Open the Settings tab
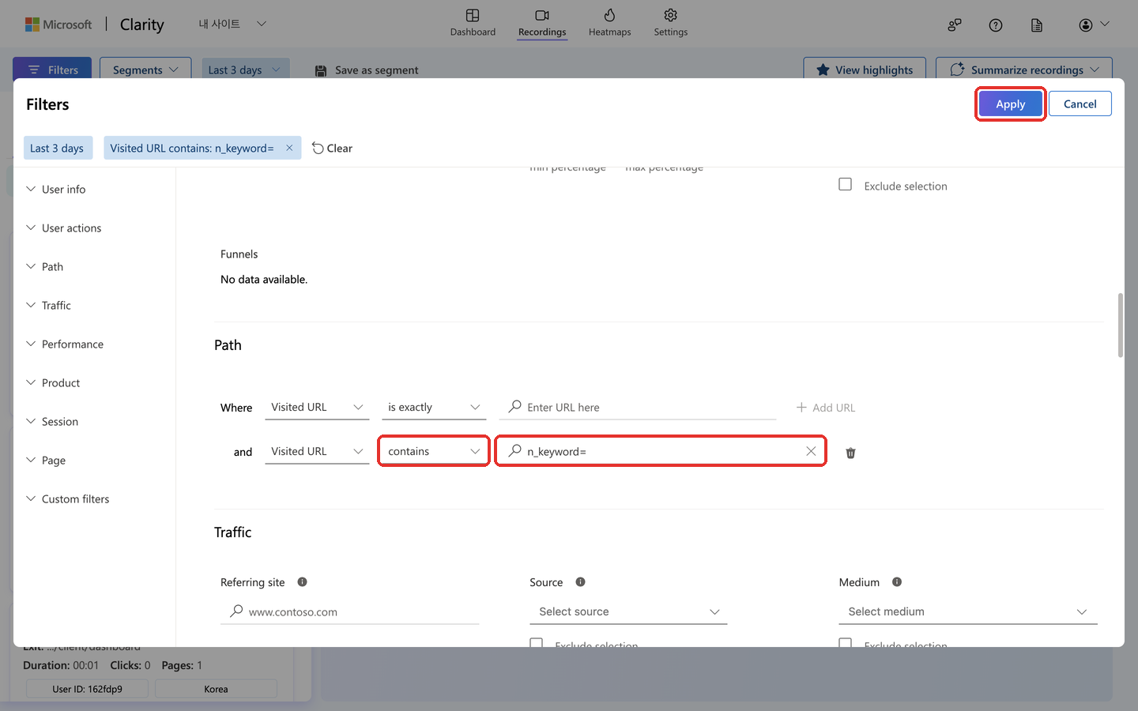 [670, 23]
